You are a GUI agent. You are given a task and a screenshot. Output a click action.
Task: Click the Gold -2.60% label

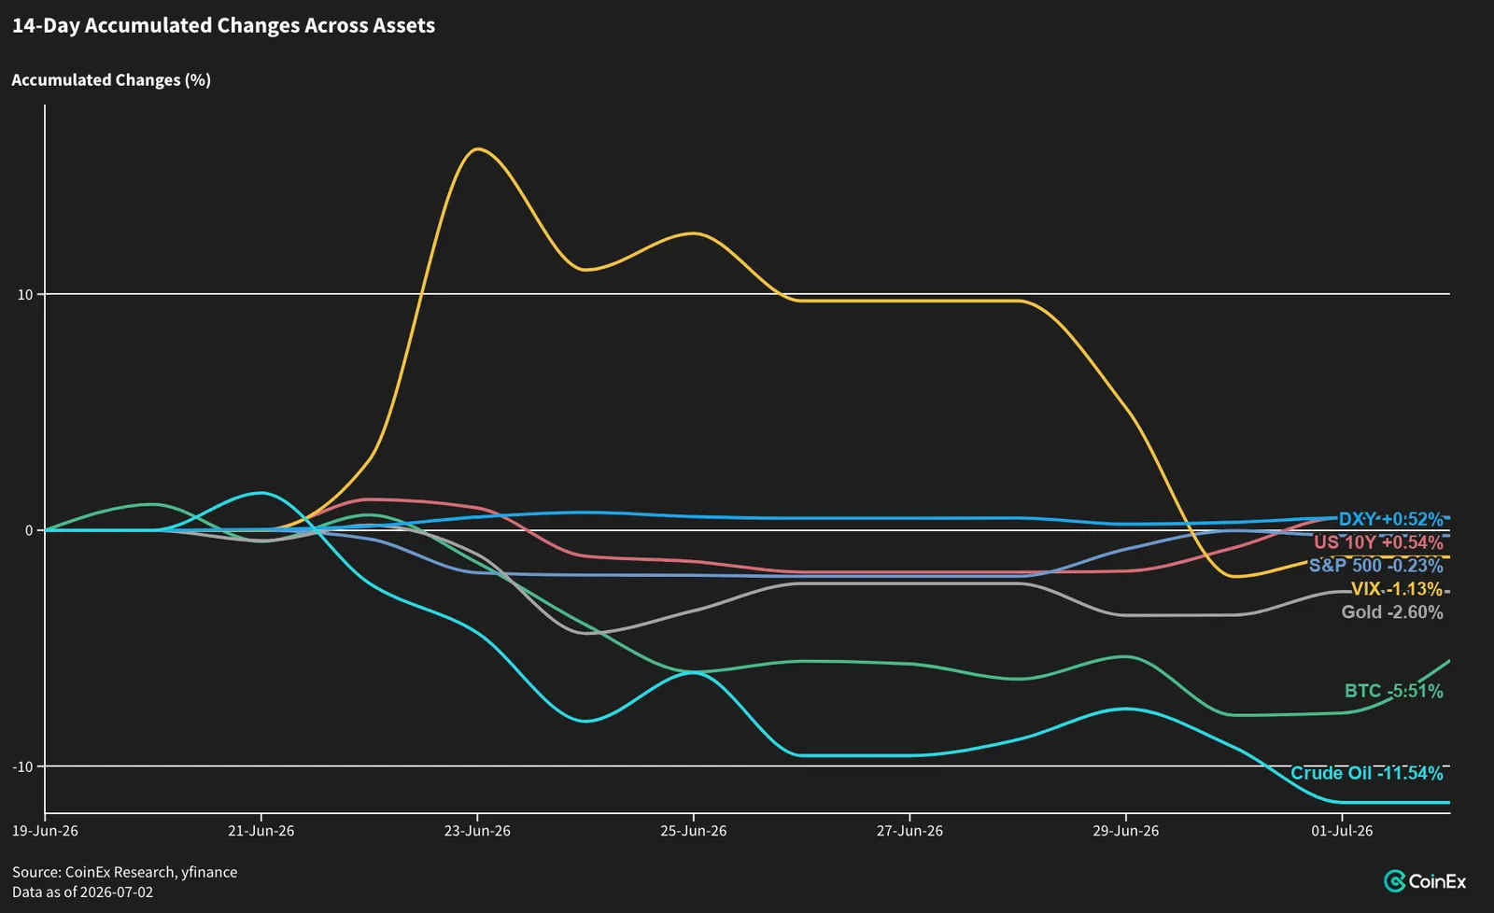point(1392,612)
